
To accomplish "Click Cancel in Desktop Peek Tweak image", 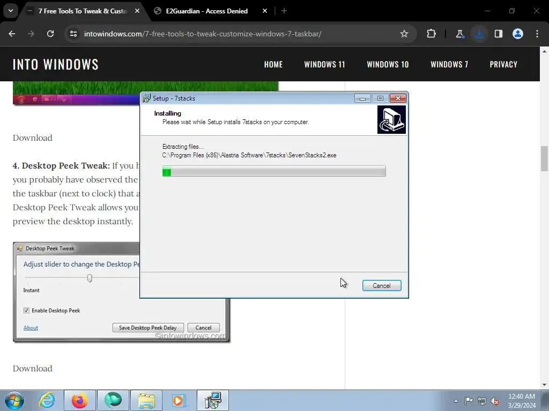I will [203, 328].
